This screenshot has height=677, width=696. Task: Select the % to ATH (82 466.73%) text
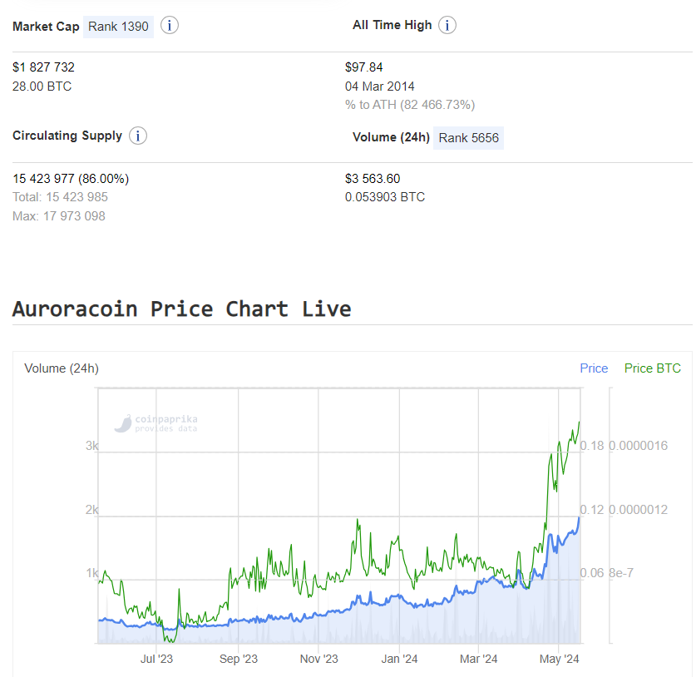click(410, 106)
